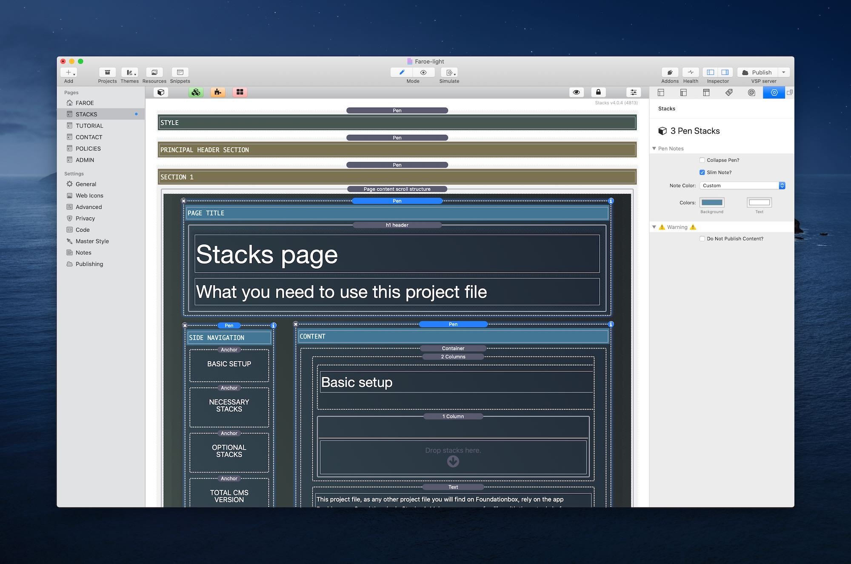Open the sliders settings icon
This screenshot has height=564, width=851.
pos(633,92)
